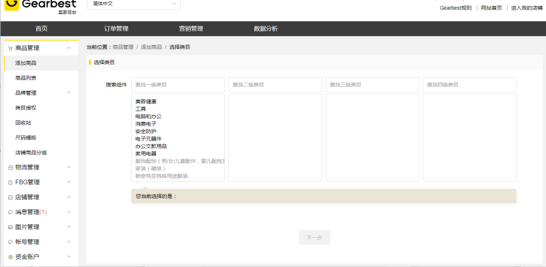Select the 电脑和办公 category
This screenshot has width=546, height=267.
pyautogui.click(x=148, y=116)
